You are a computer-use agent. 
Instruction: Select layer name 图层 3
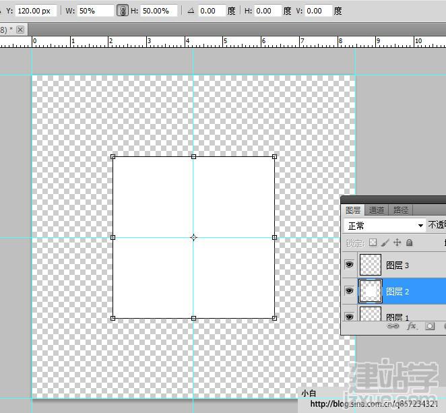[x=397, y=265]
